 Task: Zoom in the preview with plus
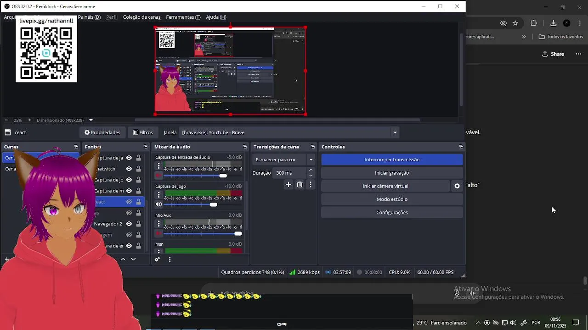click(x=29, y=120)
